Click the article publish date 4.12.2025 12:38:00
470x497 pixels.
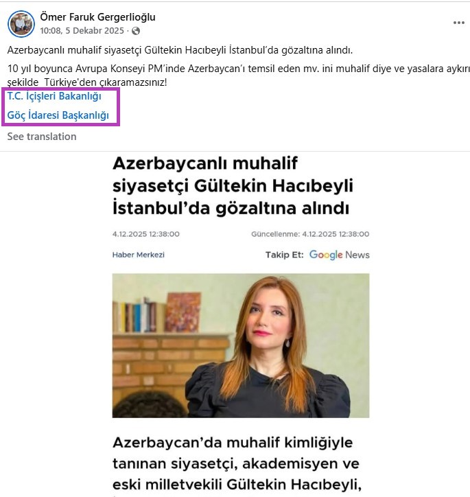pos(146,234)
